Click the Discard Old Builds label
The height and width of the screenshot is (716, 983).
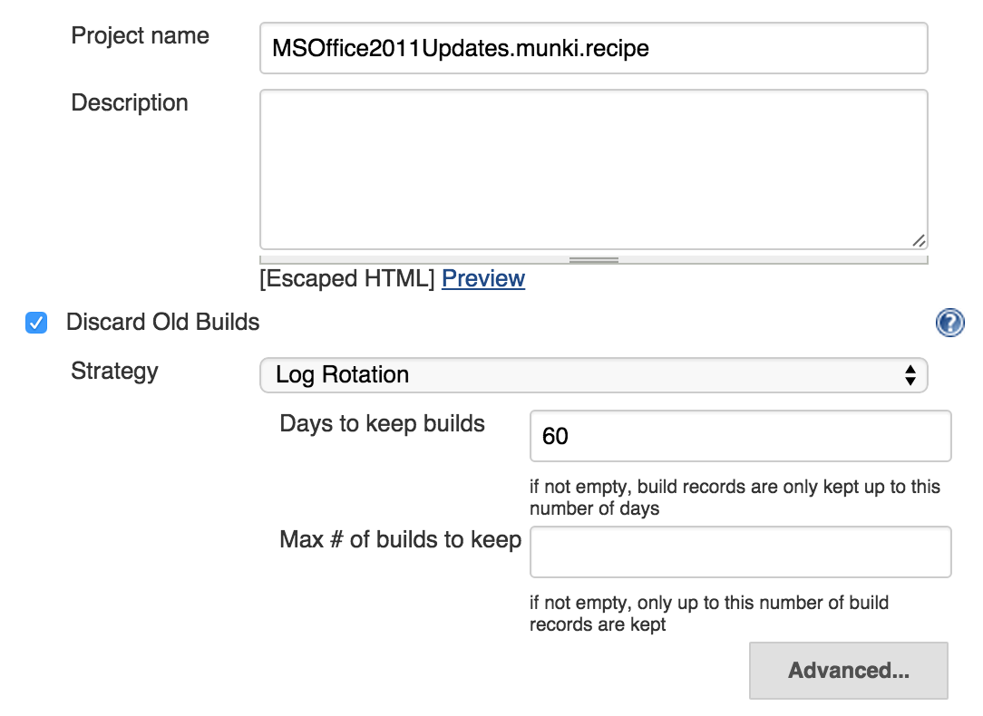pos(163,322)
